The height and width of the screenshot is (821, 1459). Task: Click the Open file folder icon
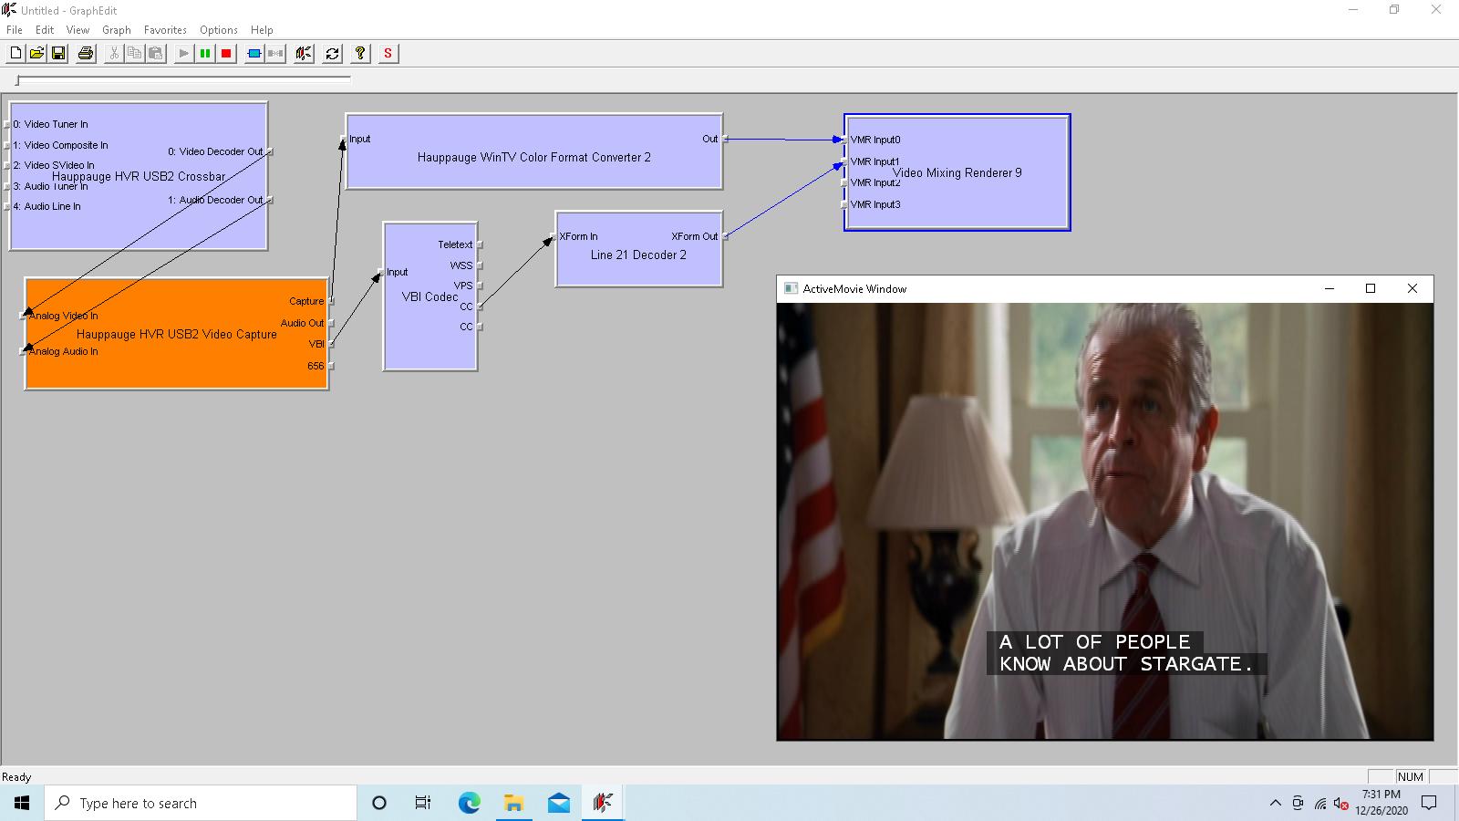click(36, 54)
